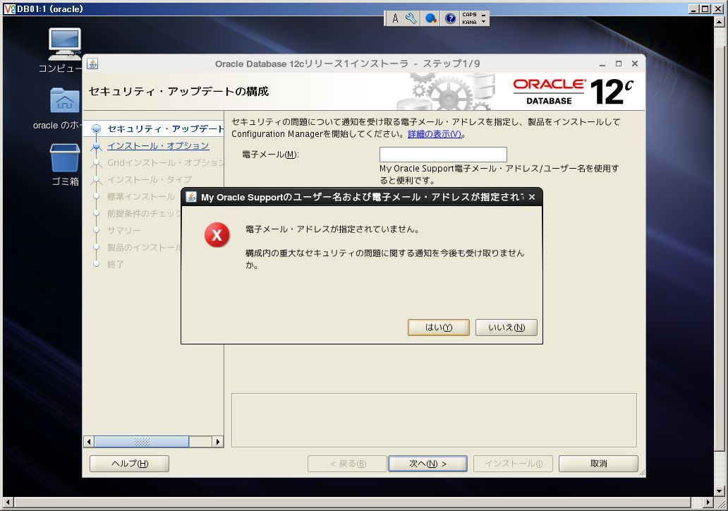Click the Java icon in dialog title
Screen dimensions: 728x511
click(191, 197)
